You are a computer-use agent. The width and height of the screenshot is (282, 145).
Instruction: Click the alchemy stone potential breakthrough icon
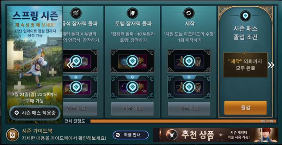pyautogui.click(x=76, y=13)
